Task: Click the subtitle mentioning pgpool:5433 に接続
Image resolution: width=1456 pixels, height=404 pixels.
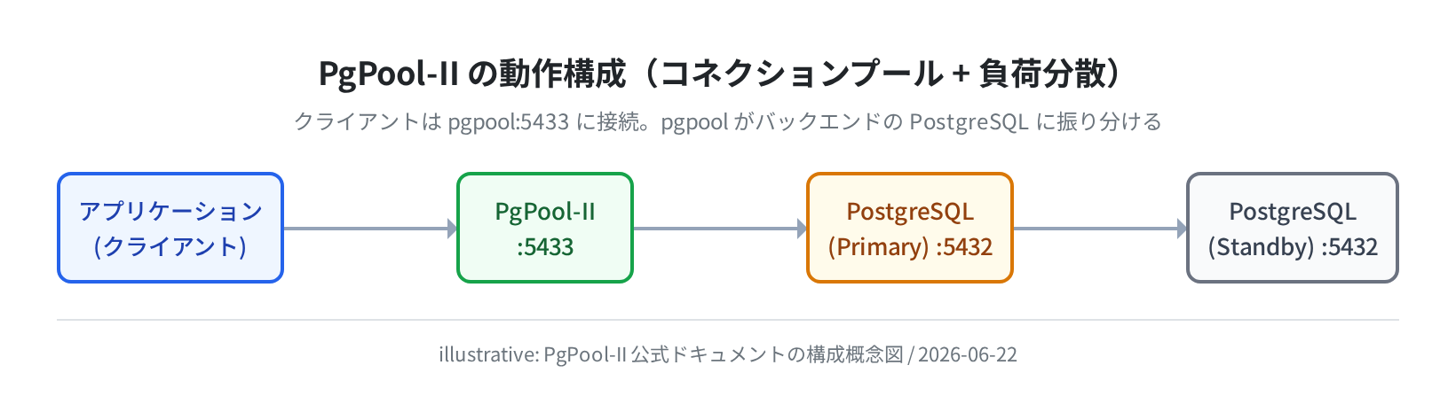Action: tap(728, 121)
